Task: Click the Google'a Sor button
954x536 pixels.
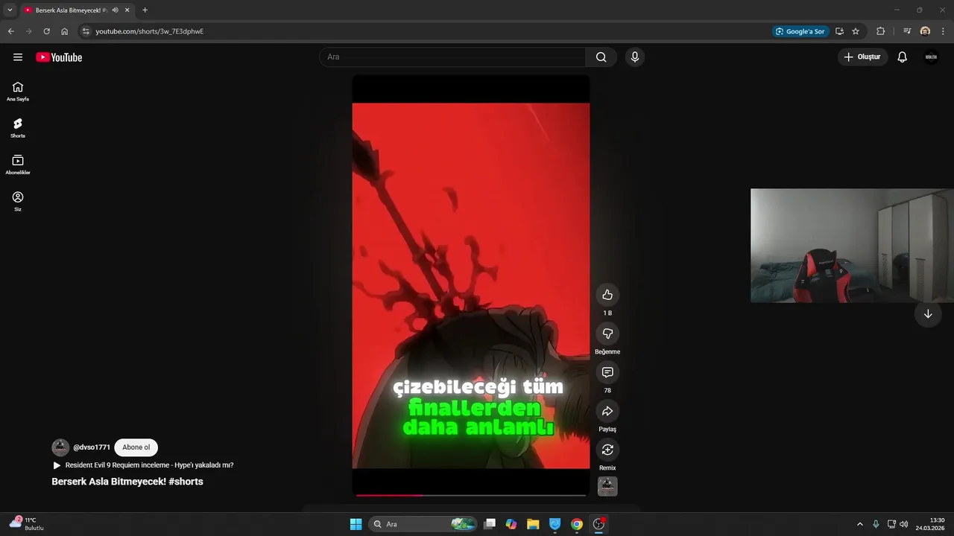Action: pyautogui.click(x=800, y=31)
